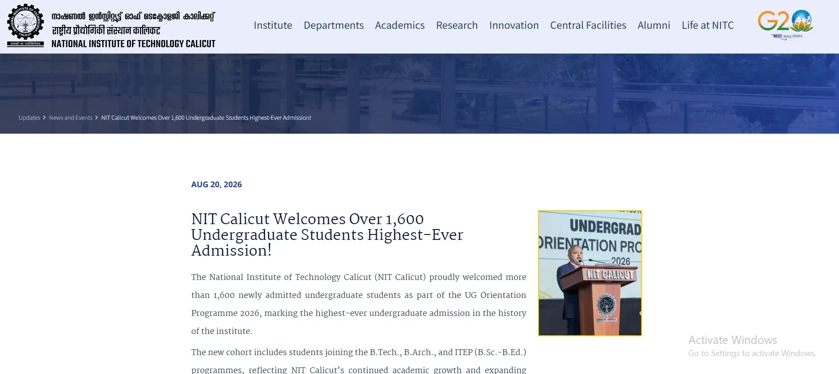This screenshot has height=374, width=839.
Task: Open the UG Orientation podium photo
Action: 590,273
